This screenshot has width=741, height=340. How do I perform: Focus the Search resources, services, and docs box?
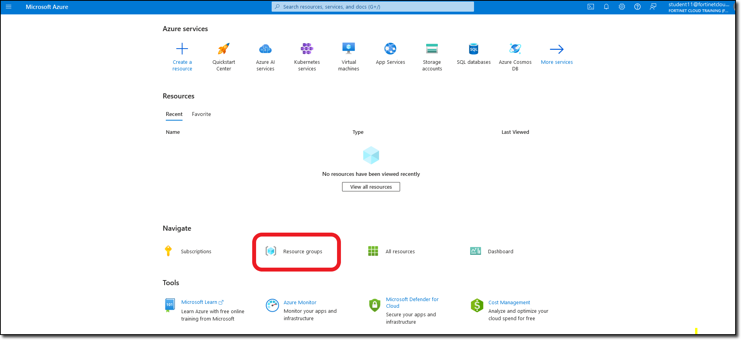point(373,7)
